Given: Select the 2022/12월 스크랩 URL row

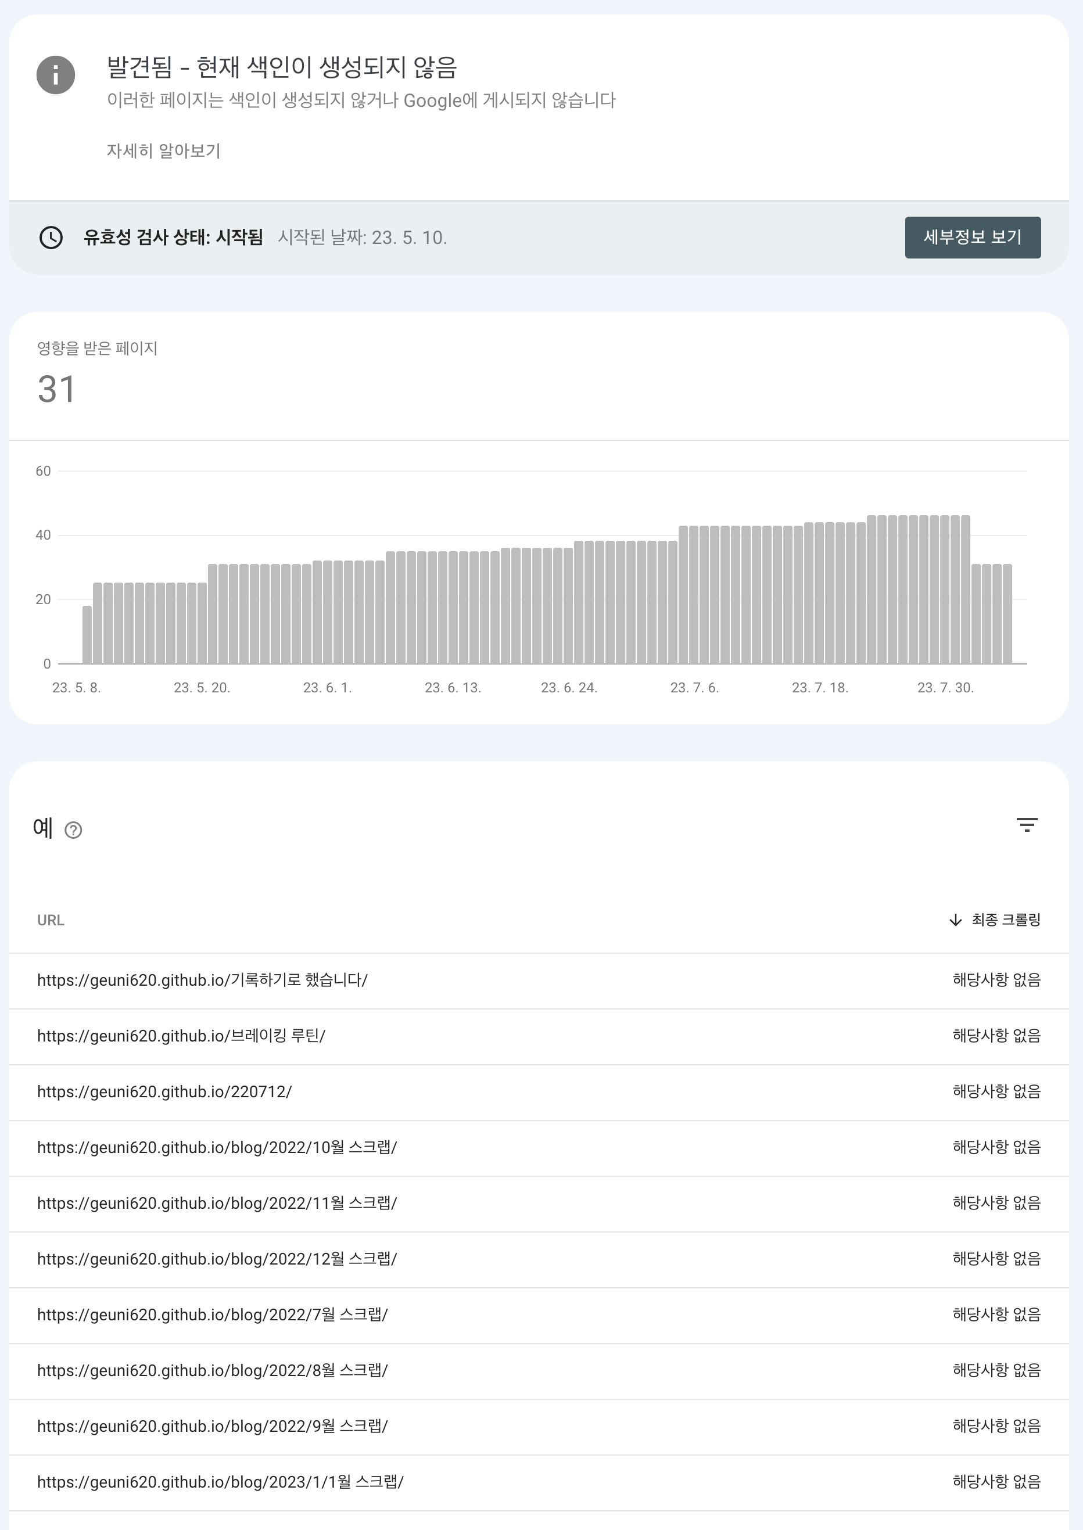Looking at the screenshot, I should (539, 1260).
